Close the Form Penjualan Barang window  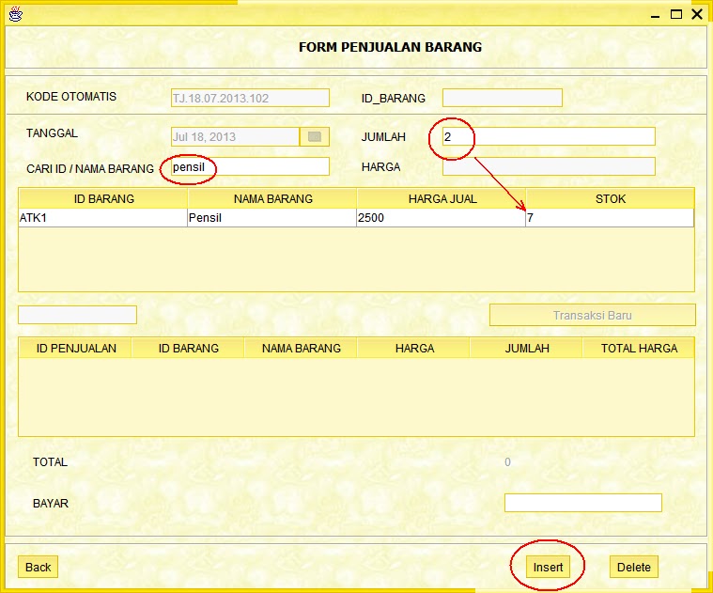697,14
